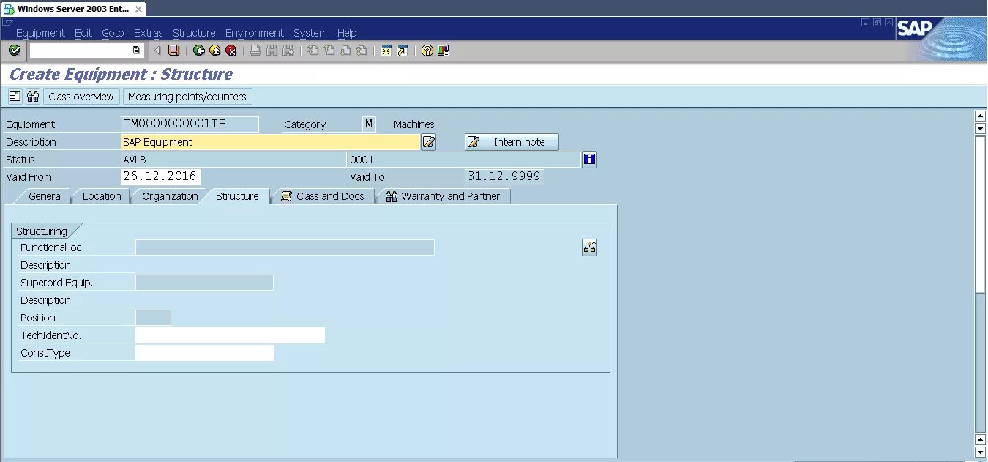The height and width of the screenshot is (462, 988).
Task: Click the yellow Exit icon
Action: (x=215, y=51)
